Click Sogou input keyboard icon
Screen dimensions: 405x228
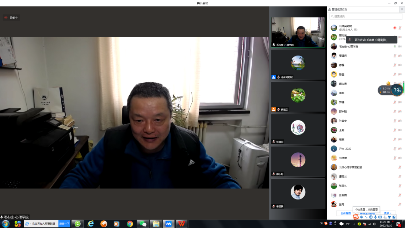pyautogui.click(x=380, y=217)
